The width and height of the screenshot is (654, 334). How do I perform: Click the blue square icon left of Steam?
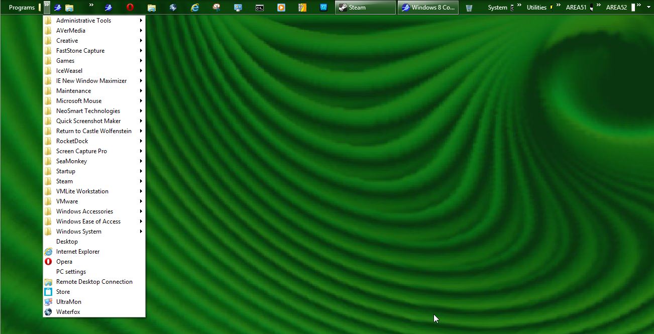pos(324,8)
